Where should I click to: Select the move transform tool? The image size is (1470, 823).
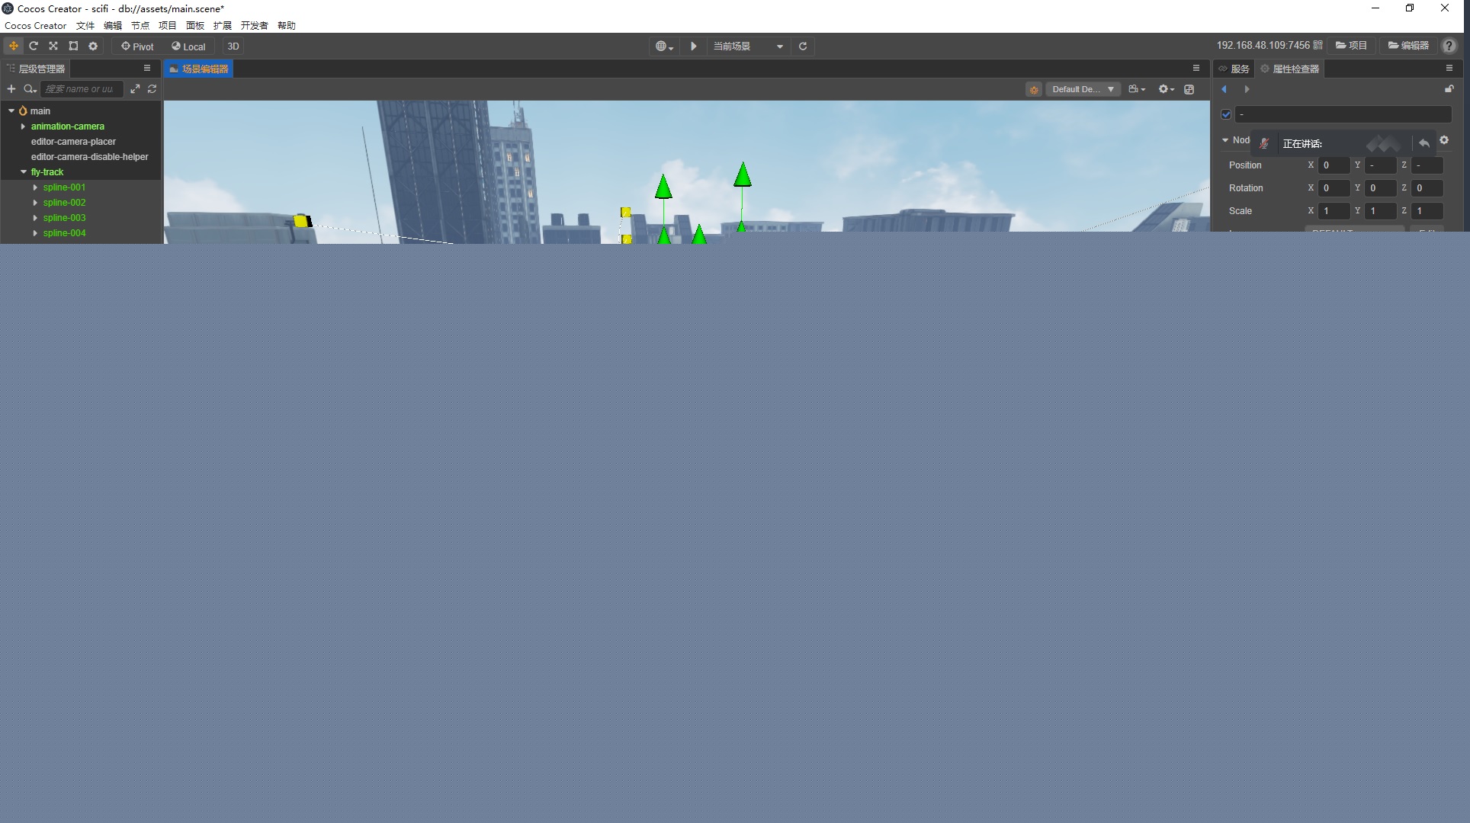point(14,46)
